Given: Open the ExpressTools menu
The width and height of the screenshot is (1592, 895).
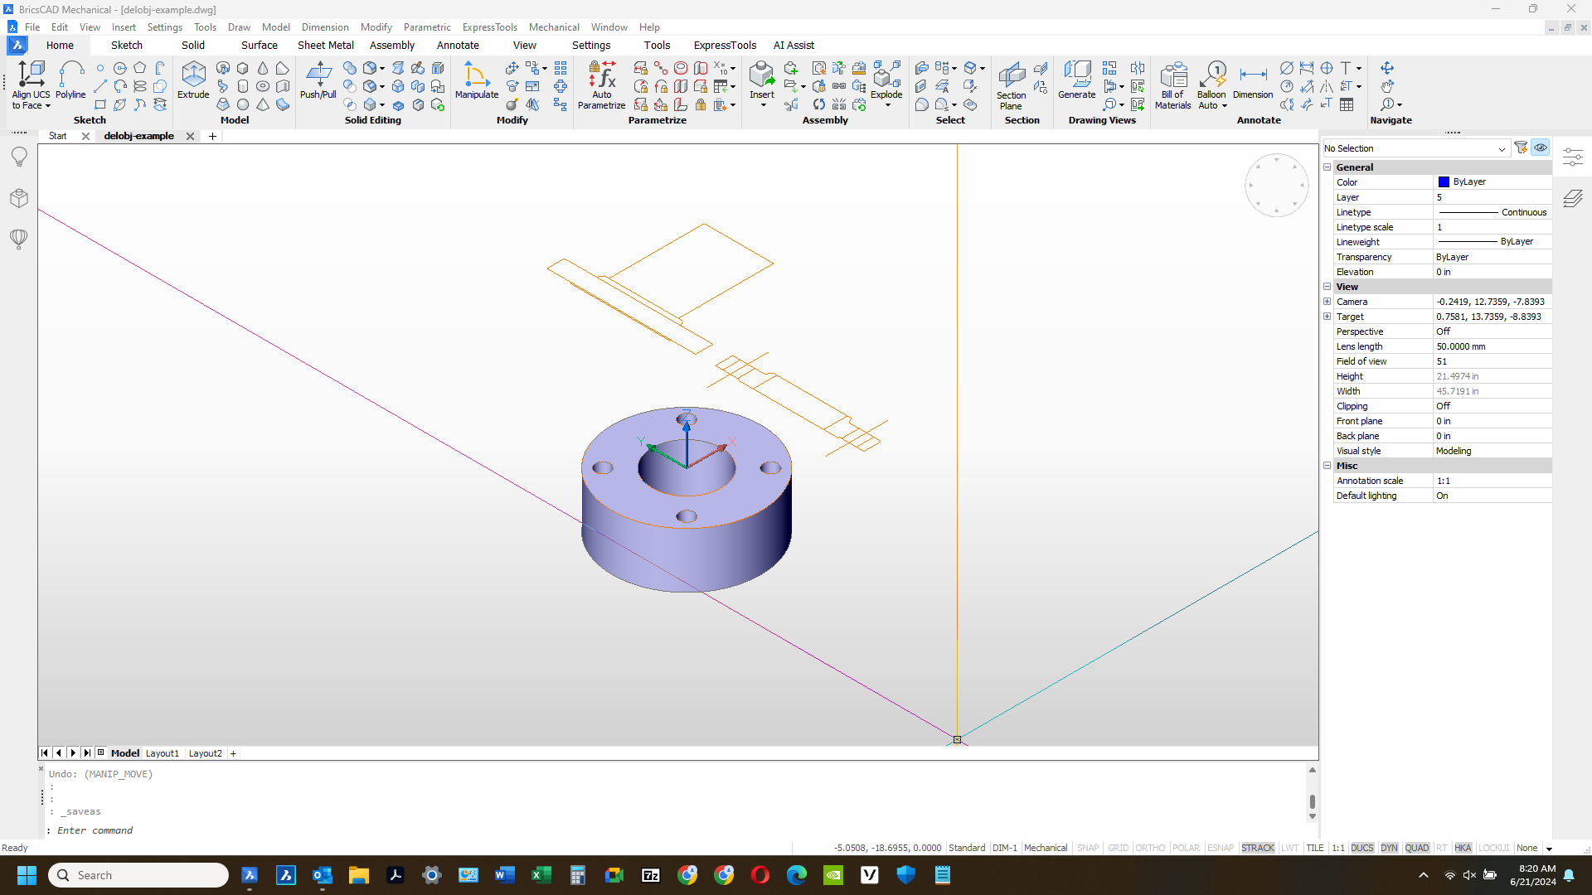Looking at the screenshot, I should point(490,27).
